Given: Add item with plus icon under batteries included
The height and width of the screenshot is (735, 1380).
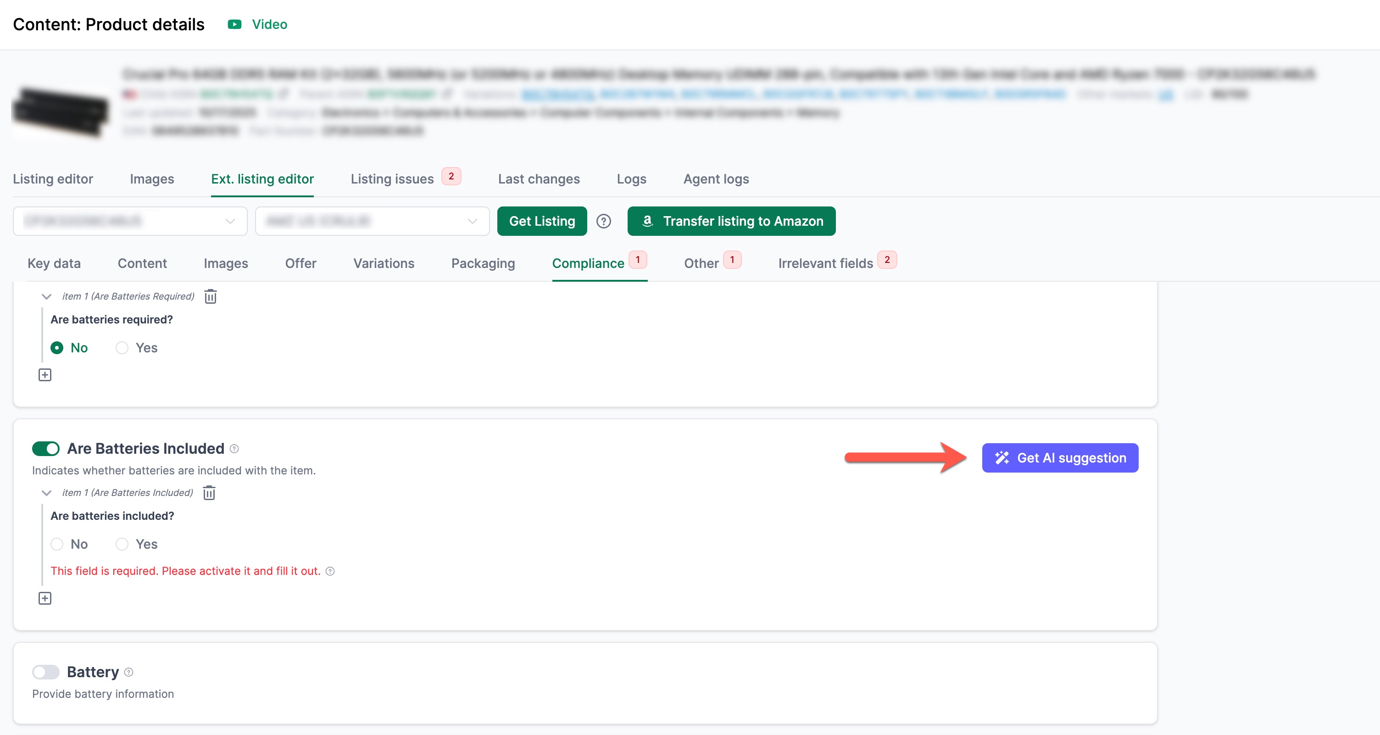Looking at the screenshot, I should [x=45, y=598].
